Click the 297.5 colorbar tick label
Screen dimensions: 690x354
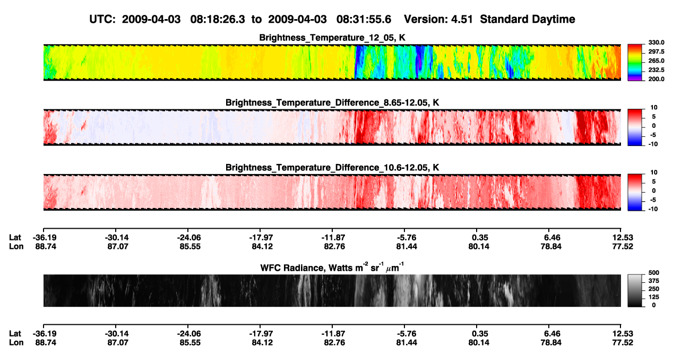point(658,51)
